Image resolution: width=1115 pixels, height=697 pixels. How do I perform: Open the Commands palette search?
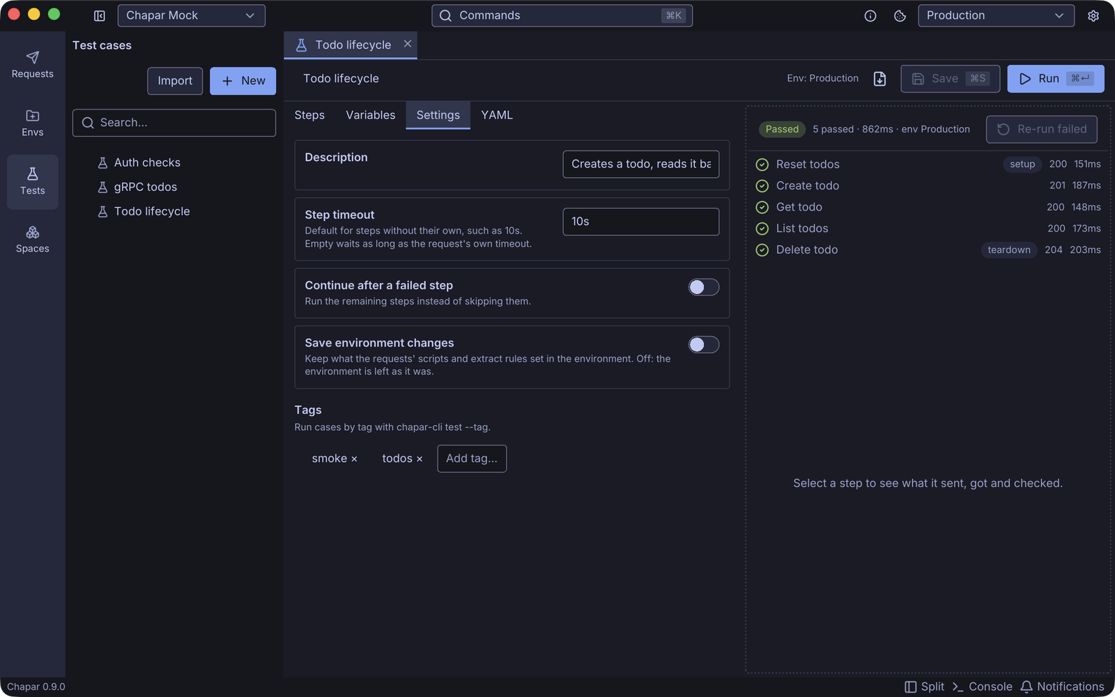pyautogui.click(x=562, y=15)
